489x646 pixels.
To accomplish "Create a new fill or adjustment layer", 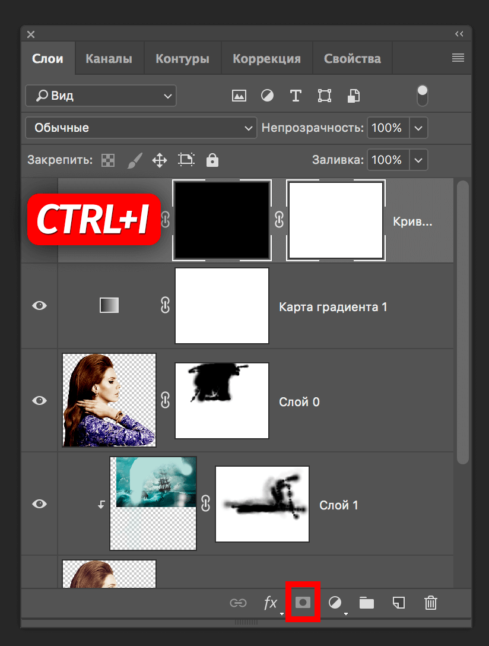I will pyautogui.click(x=335, y=603).
